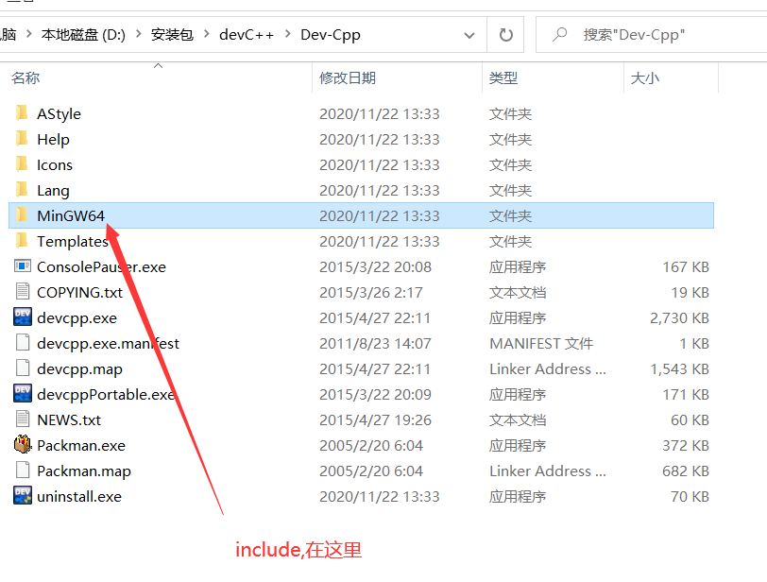Select the Help folder icon

tap(22, 139)
